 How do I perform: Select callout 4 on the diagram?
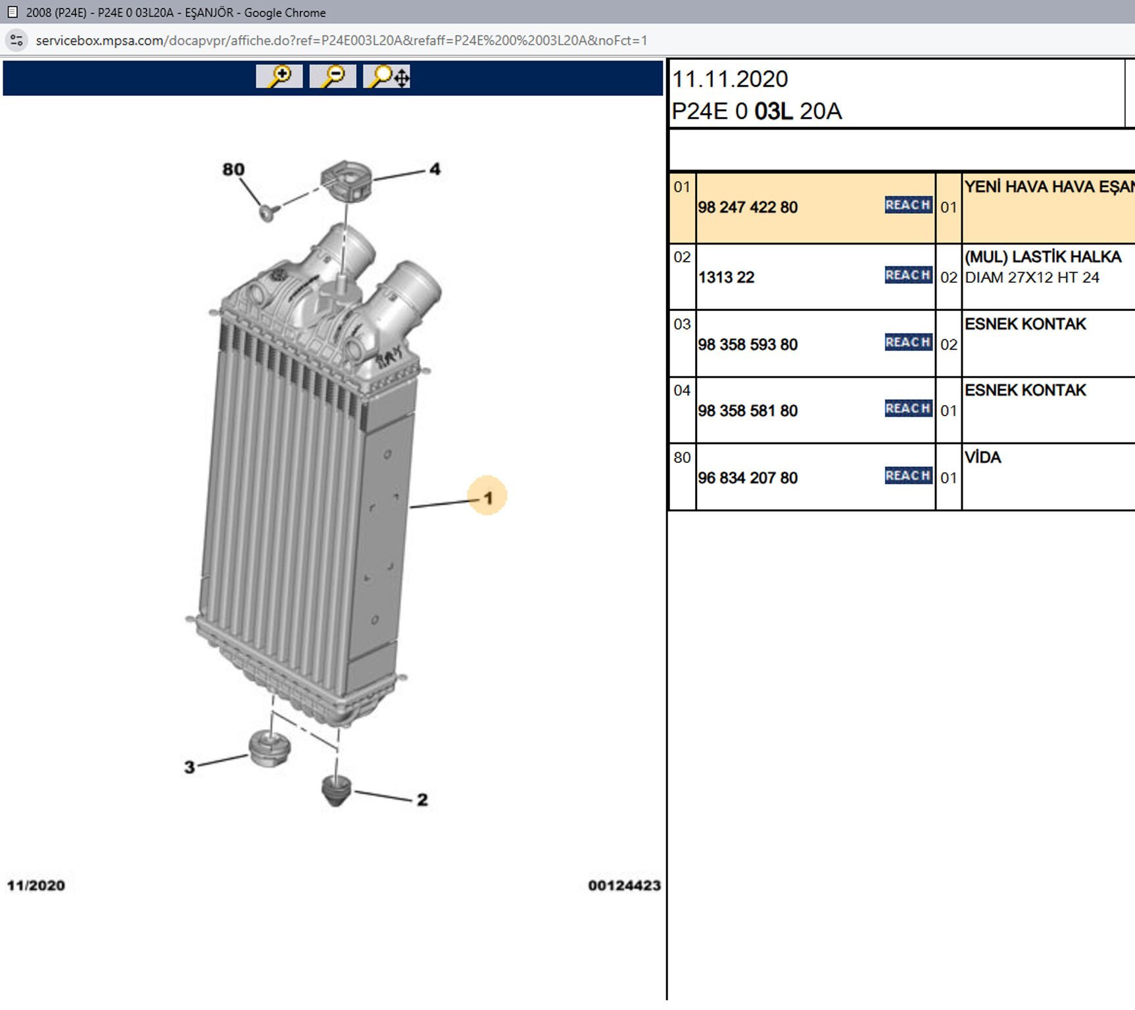[435, 169]
